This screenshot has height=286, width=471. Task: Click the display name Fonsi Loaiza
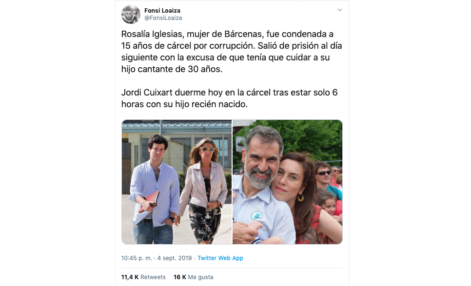pyautogui.click(x=162, y=11)
